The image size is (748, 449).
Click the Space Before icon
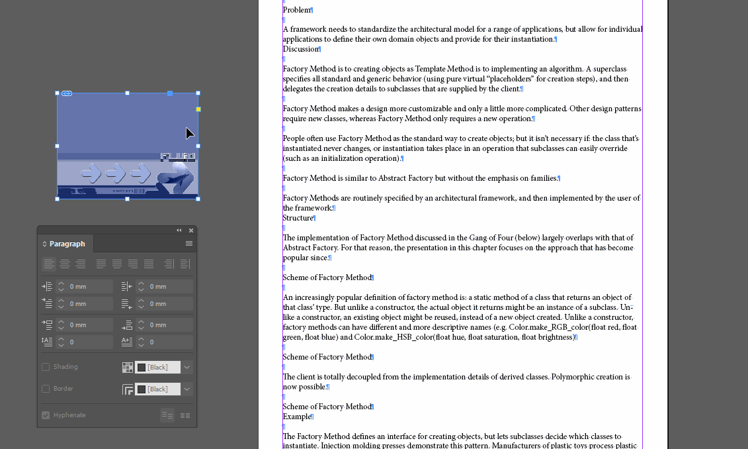click(47, 324)
